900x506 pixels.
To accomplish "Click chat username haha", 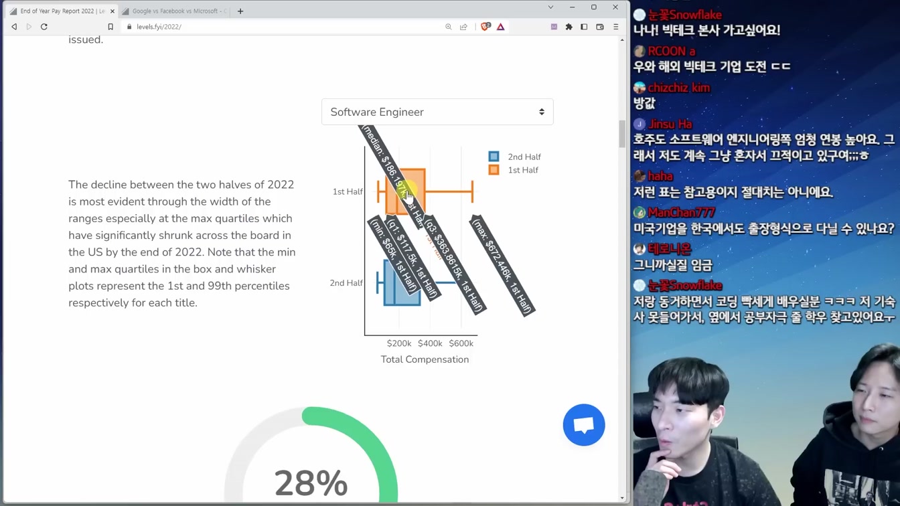I will pyautogui.click(x=660, y=176).
